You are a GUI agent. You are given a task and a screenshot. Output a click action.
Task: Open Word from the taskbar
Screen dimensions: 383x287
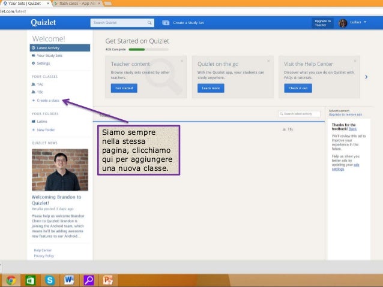pyautogui.click(x=69, y=280)
